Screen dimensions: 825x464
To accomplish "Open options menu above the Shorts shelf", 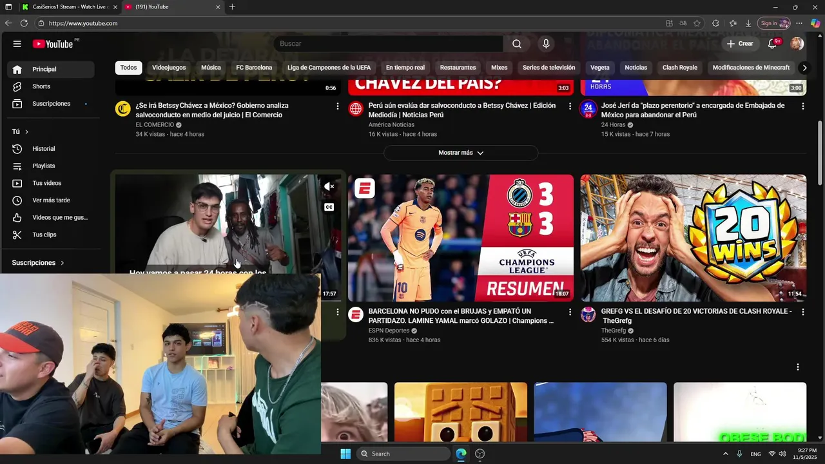I will [x=797, y=367].
